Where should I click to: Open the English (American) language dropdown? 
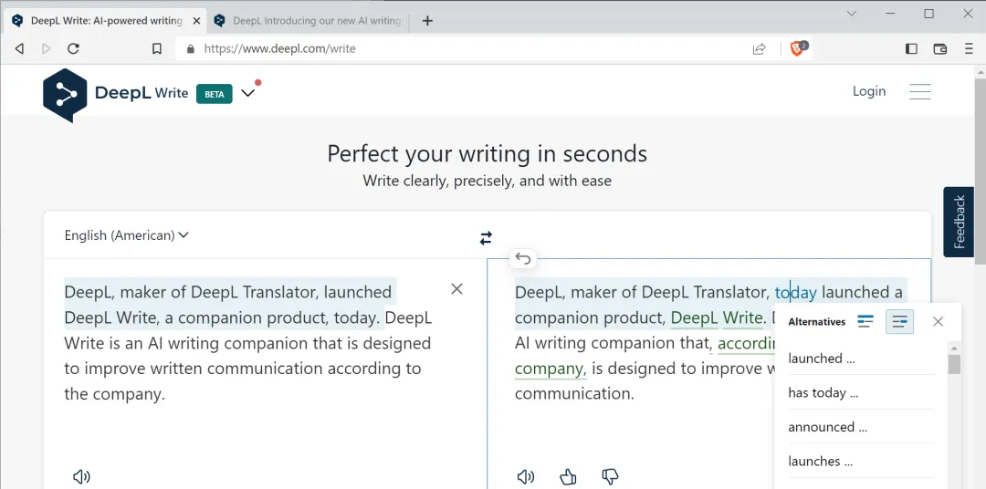pos(126,235)
